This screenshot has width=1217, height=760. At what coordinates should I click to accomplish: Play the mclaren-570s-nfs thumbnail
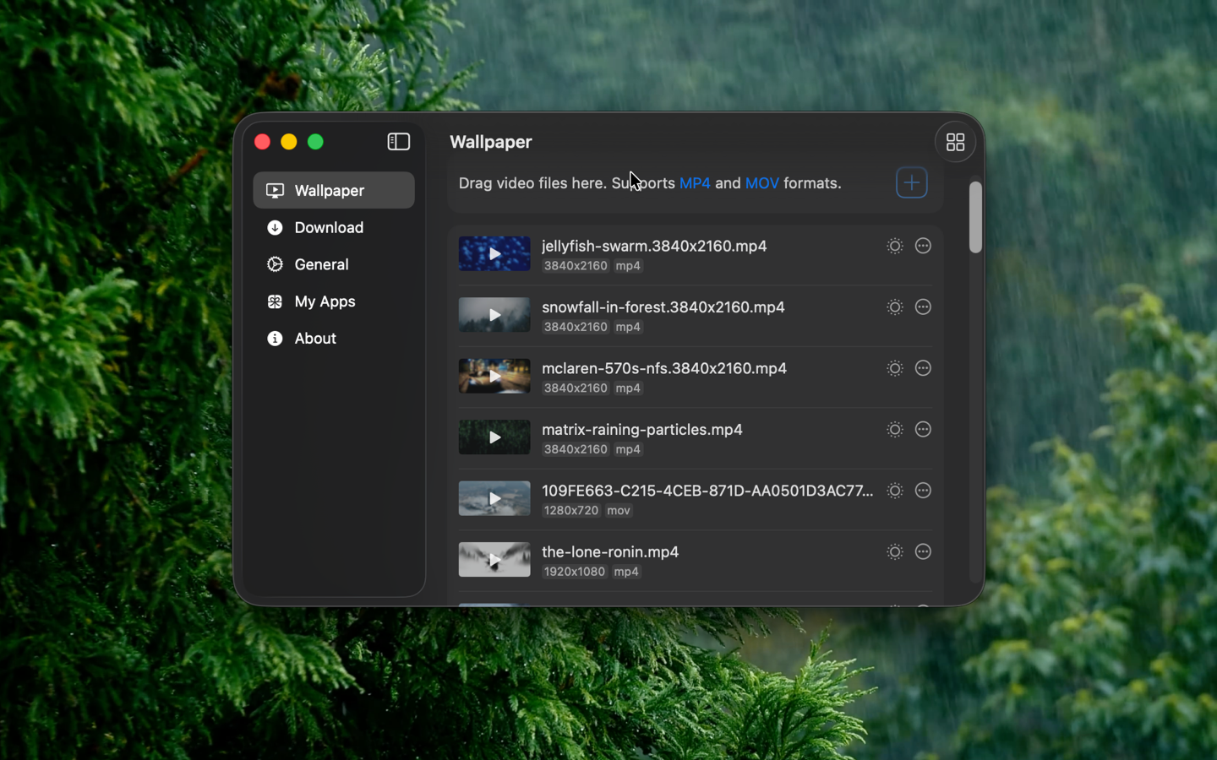[494, 377]
